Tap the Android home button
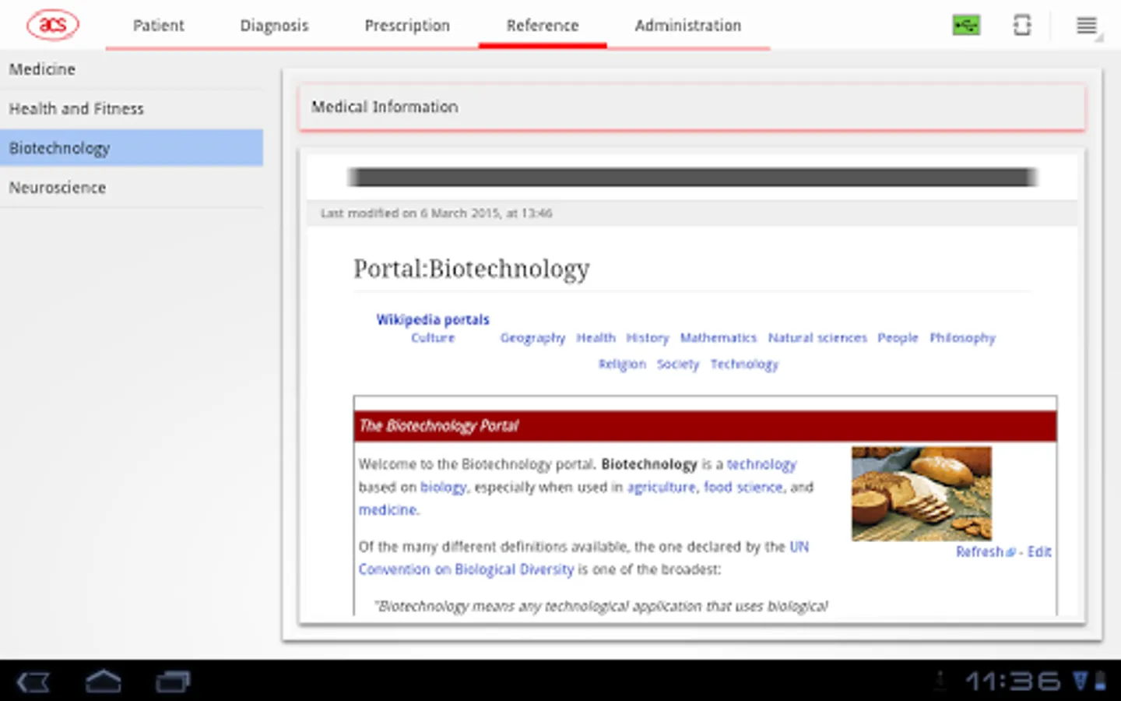1121x701 pixels. click(103, 682)
